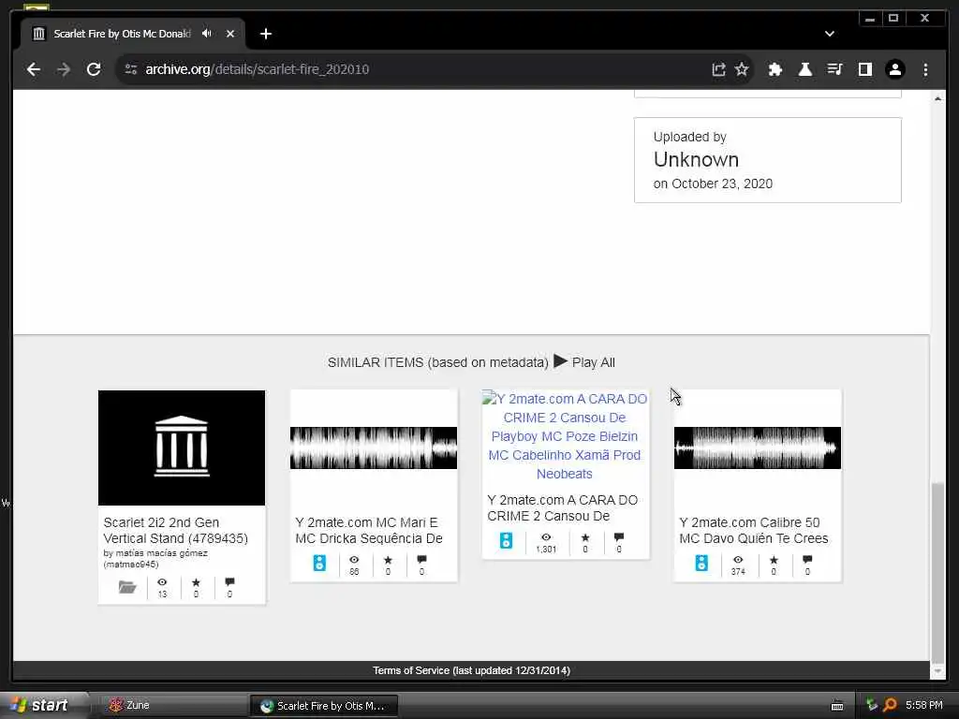Open MC Mari E MC Dricka waveform thumbnail
The height and width of the screenshot is (719, 959).
pyautogui.click(x=374, y=448)
